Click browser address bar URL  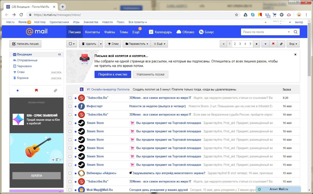click(57, 15)
